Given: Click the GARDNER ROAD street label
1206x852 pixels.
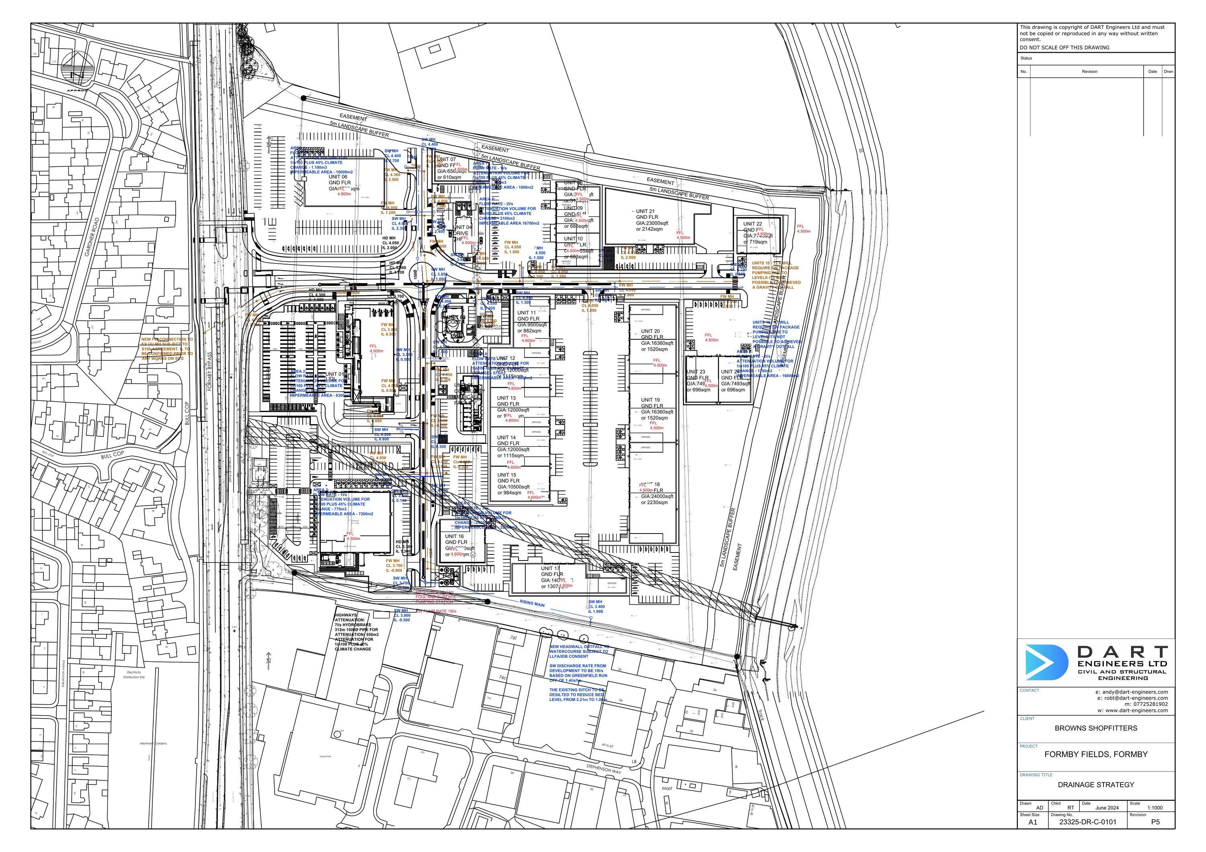Looking at the screenshot, I should tap(92, 237).
